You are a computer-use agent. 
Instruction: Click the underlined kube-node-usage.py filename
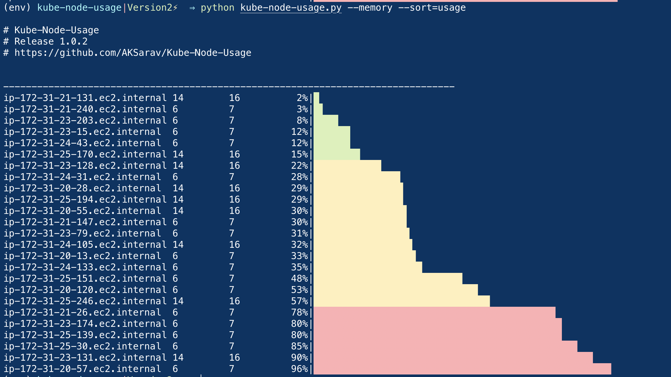(291, 8)
